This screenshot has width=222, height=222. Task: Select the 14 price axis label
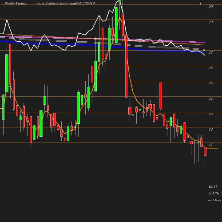click(x=211, y=99)
